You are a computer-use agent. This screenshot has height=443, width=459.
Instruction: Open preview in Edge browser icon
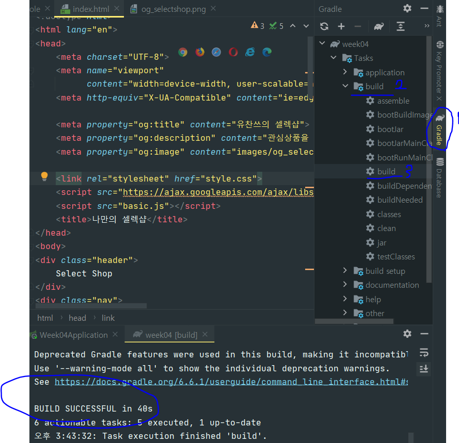pos(267,52)
